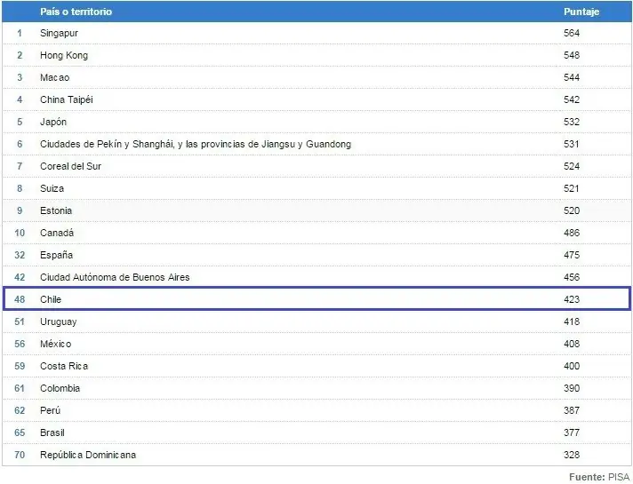
Task: Click Estonia's score 520
Action: tap(572, 210)
